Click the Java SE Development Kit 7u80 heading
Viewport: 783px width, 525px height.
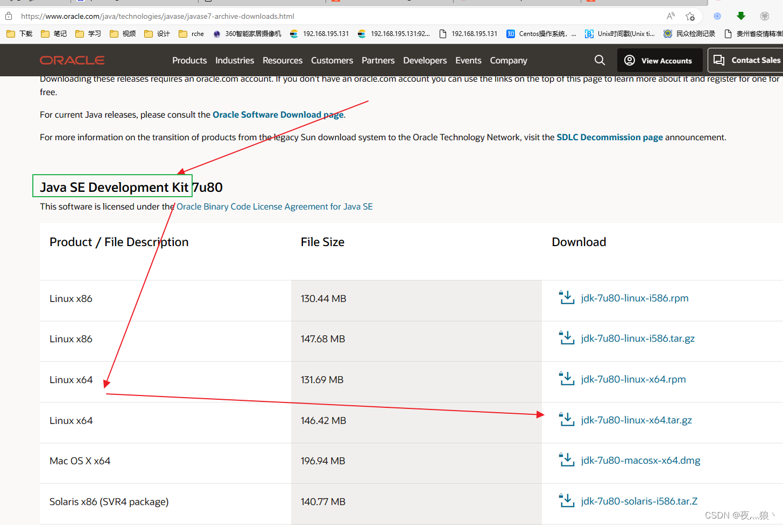131,187
